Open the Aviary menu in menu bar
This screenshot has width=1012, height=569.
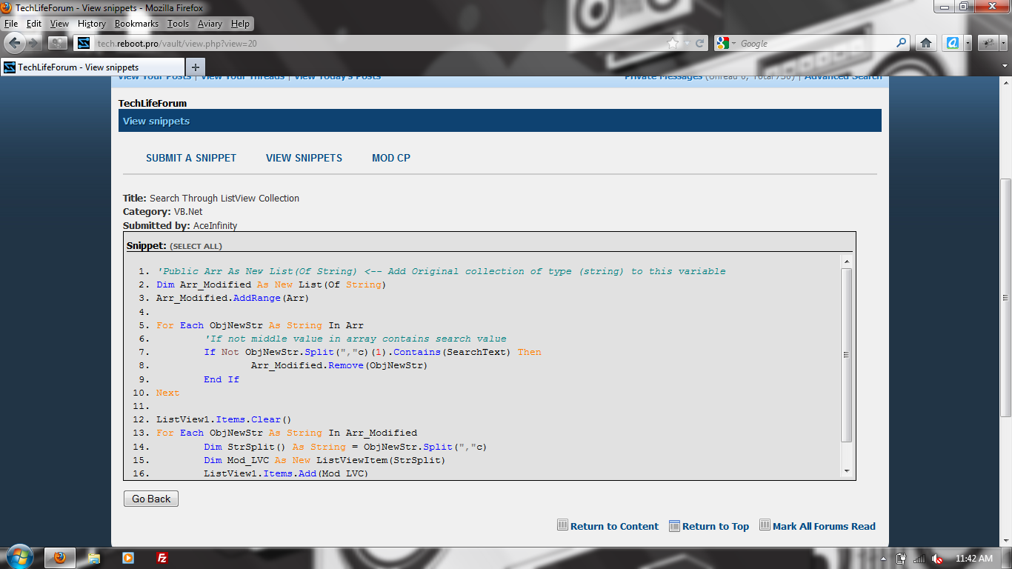pos(210,24)
